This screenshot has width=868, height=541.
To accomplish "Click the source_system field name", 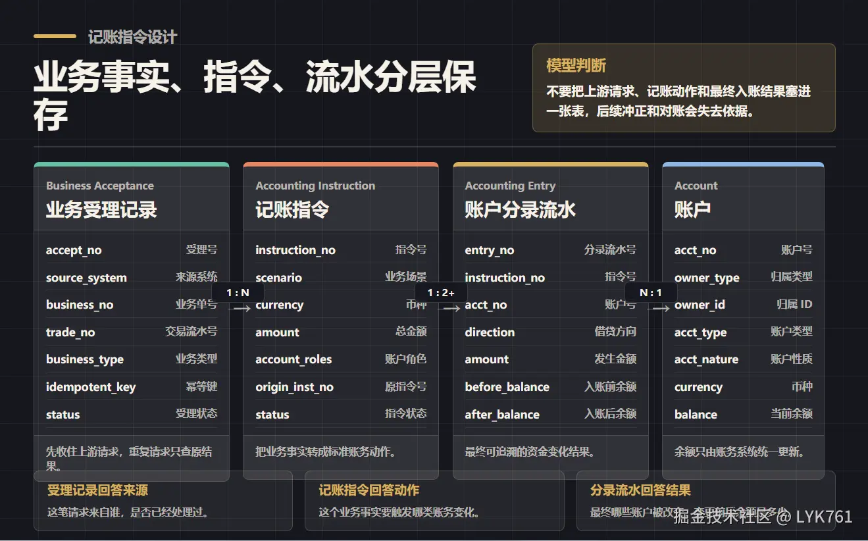I will (86, 278).
